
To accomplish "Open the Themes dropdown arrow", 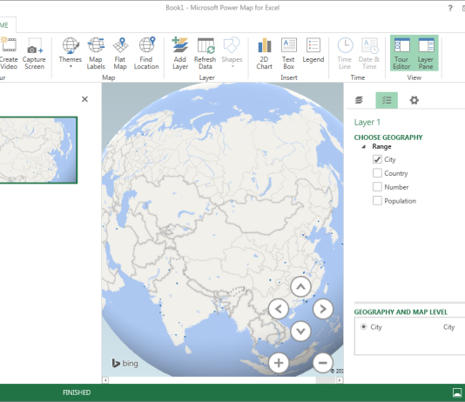I will [x=71, y=67].
